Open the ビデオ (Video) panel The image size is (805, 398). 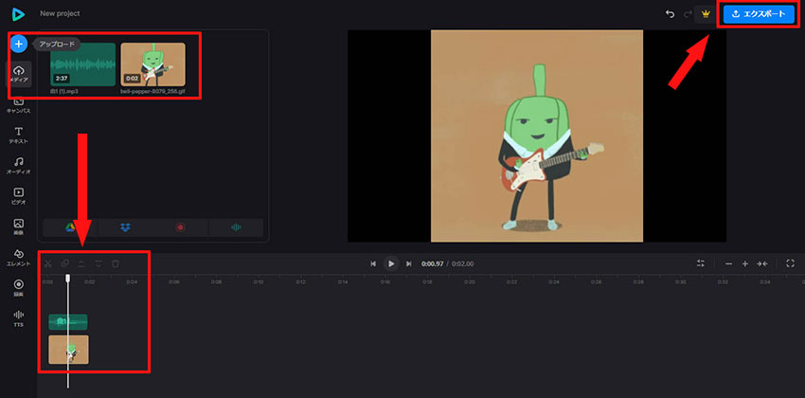click(x=19, y=196)
